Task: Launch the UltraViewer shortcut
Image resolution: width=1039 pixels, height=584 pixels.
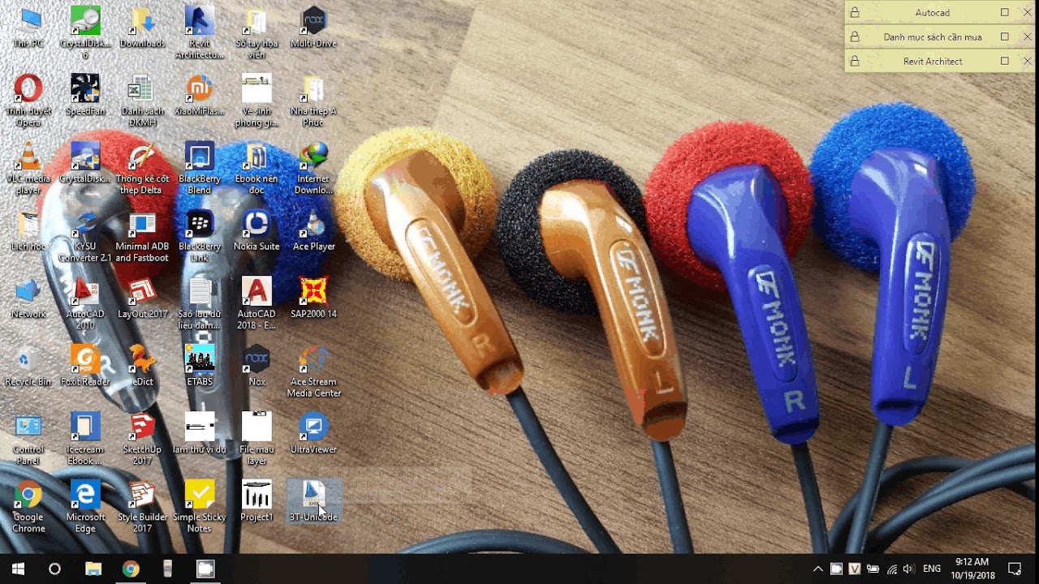Action: click(x=313, y=433)
